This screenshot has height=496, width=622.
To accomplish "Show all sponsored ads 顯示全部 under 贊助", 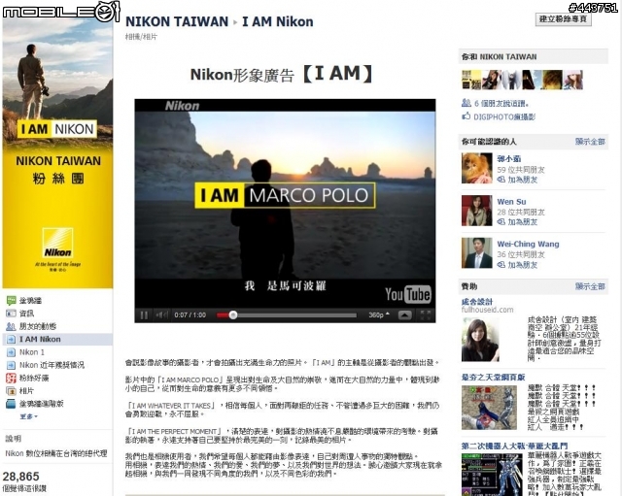I will tap(590, 286).
